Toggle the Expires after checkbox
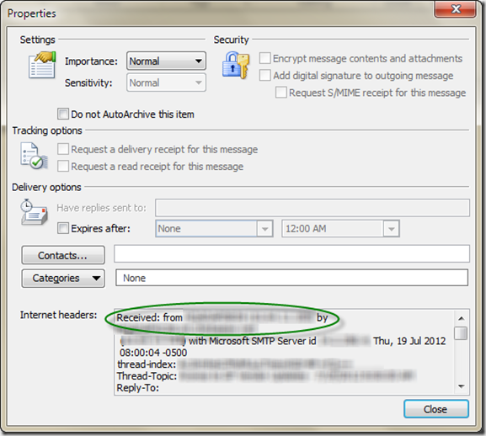Image resolution: width=486 pixels, height=436 pixels. tap(63, 228)
